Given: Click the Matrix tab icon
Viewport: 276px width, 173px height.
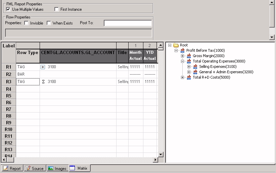Looking at the screenshot, I should click(x=72, y=168).
